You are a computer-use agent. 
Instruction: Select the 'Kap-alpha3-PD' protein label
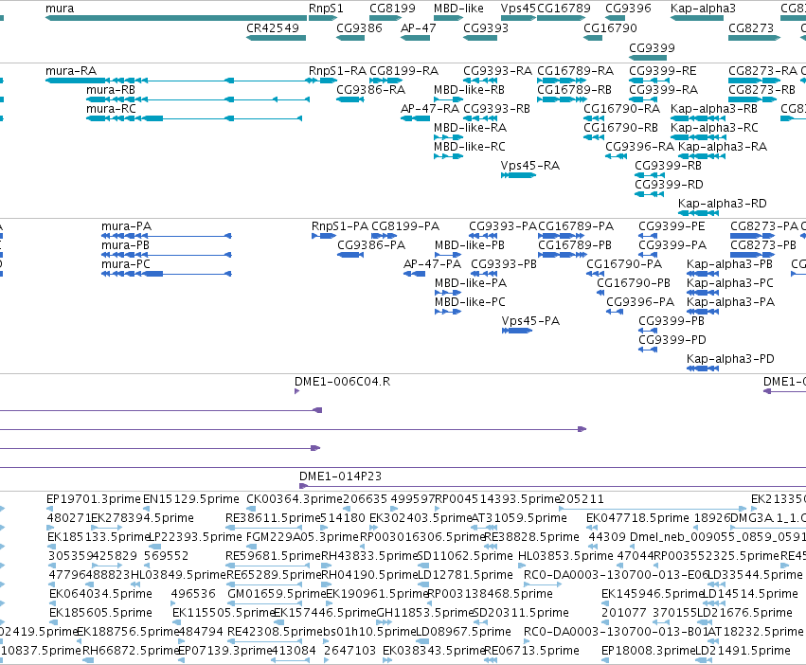(730, 359)
